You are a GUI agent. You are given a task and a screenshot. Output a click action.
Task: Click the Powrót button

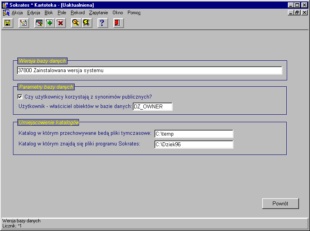click(x=280, y=203)
